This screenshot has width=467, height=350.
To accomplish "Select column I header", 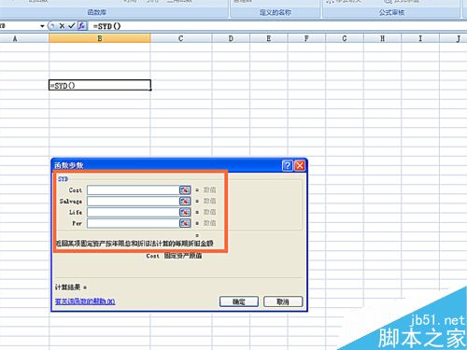I will (x=420, y=38).
